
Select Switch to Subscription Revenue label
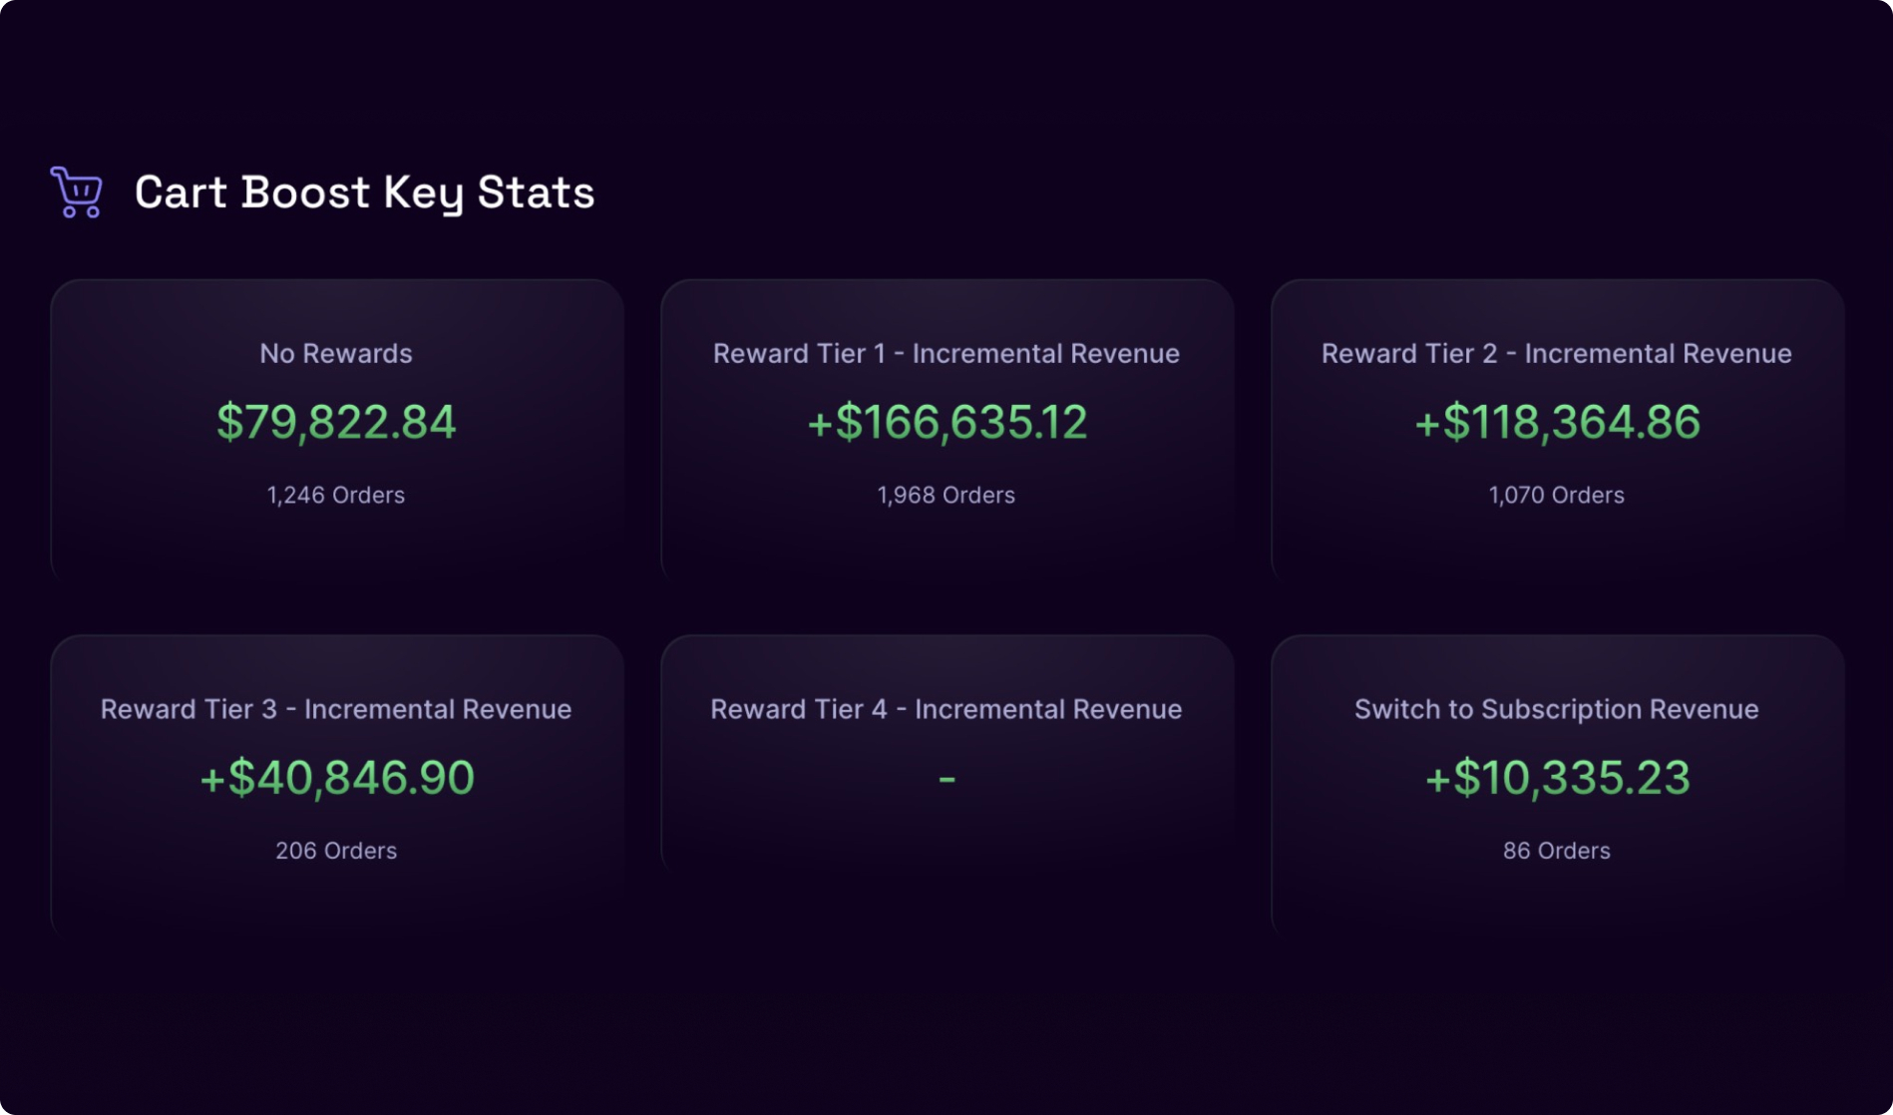tap(1556, 709)
